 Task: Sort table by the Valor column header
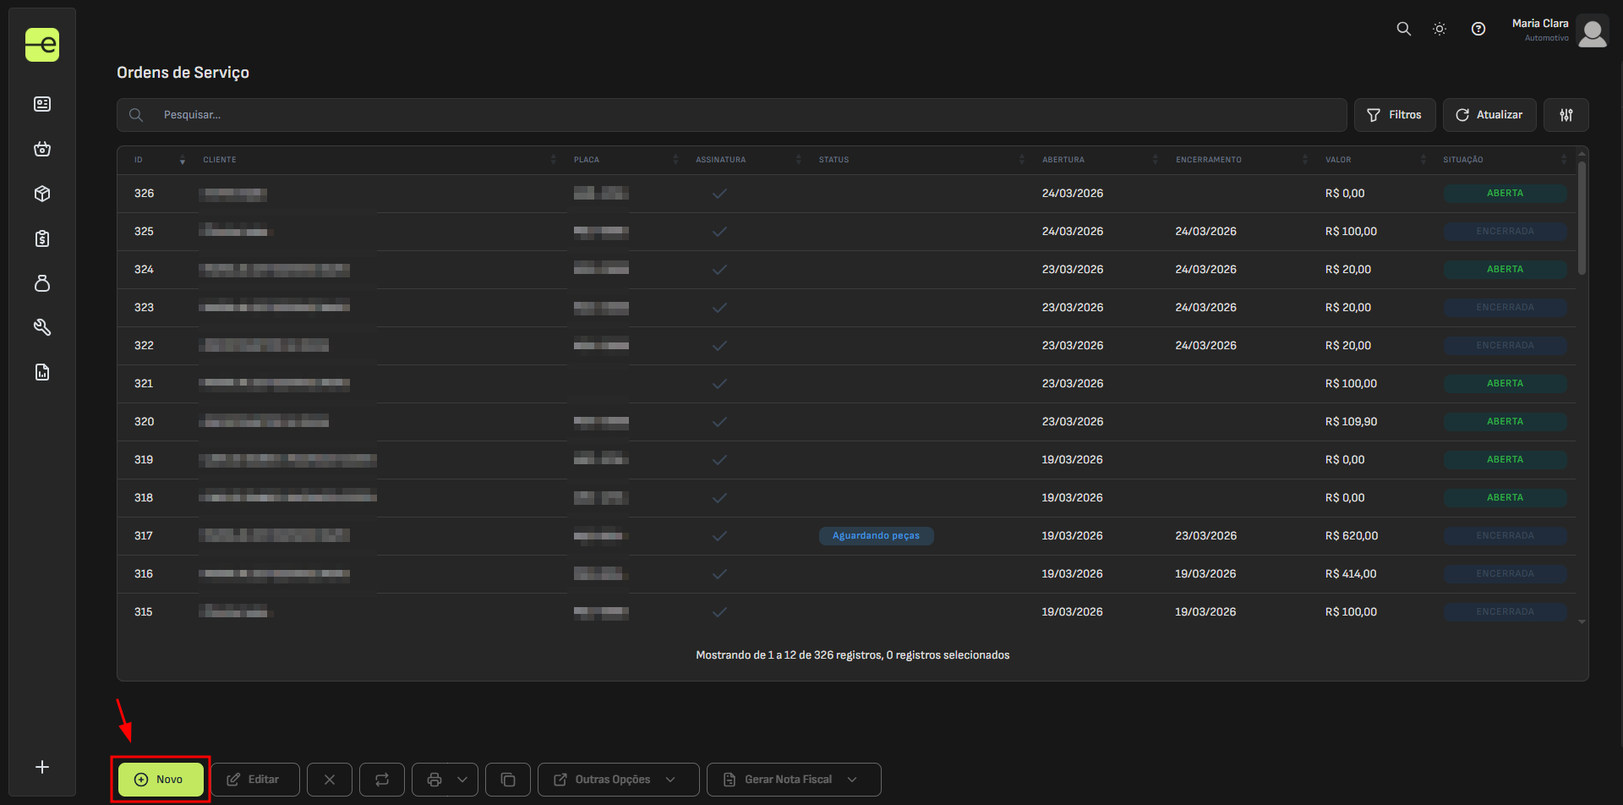1338,160
